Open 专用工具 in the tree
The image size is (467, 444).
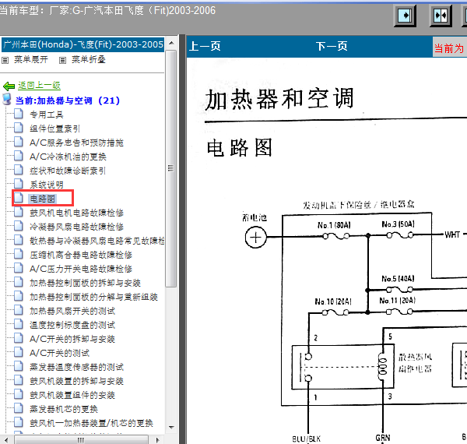coord(47,115)
